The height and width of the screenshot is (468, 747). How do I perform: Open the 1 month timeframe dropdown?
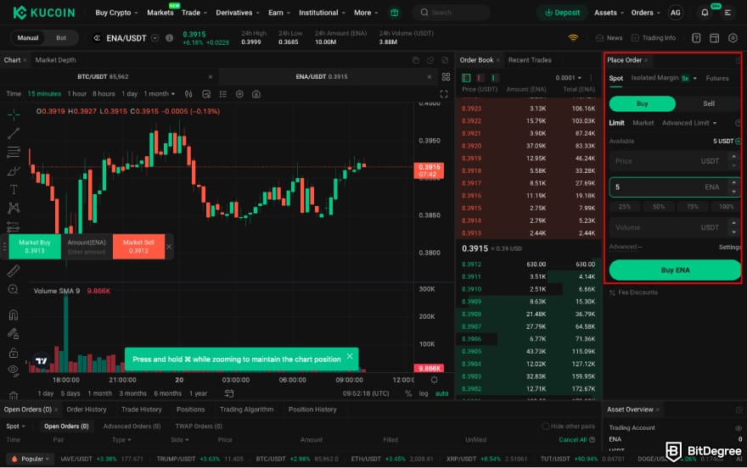click(x=159, y=94)
